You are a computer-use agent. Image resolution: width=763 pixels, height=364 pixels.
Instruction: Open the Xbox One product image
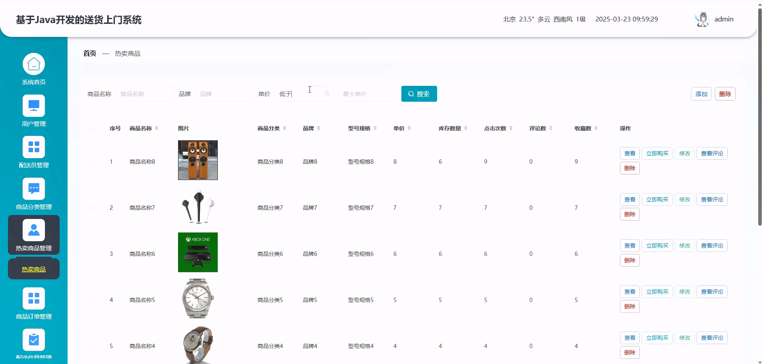[x=198, y=252]
